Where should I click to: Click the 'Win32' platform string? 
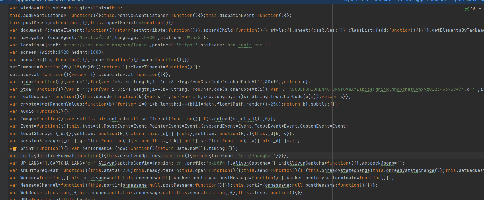[194, 38]
